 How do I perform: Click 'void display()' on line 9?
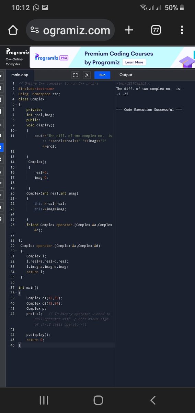point(41,125)
